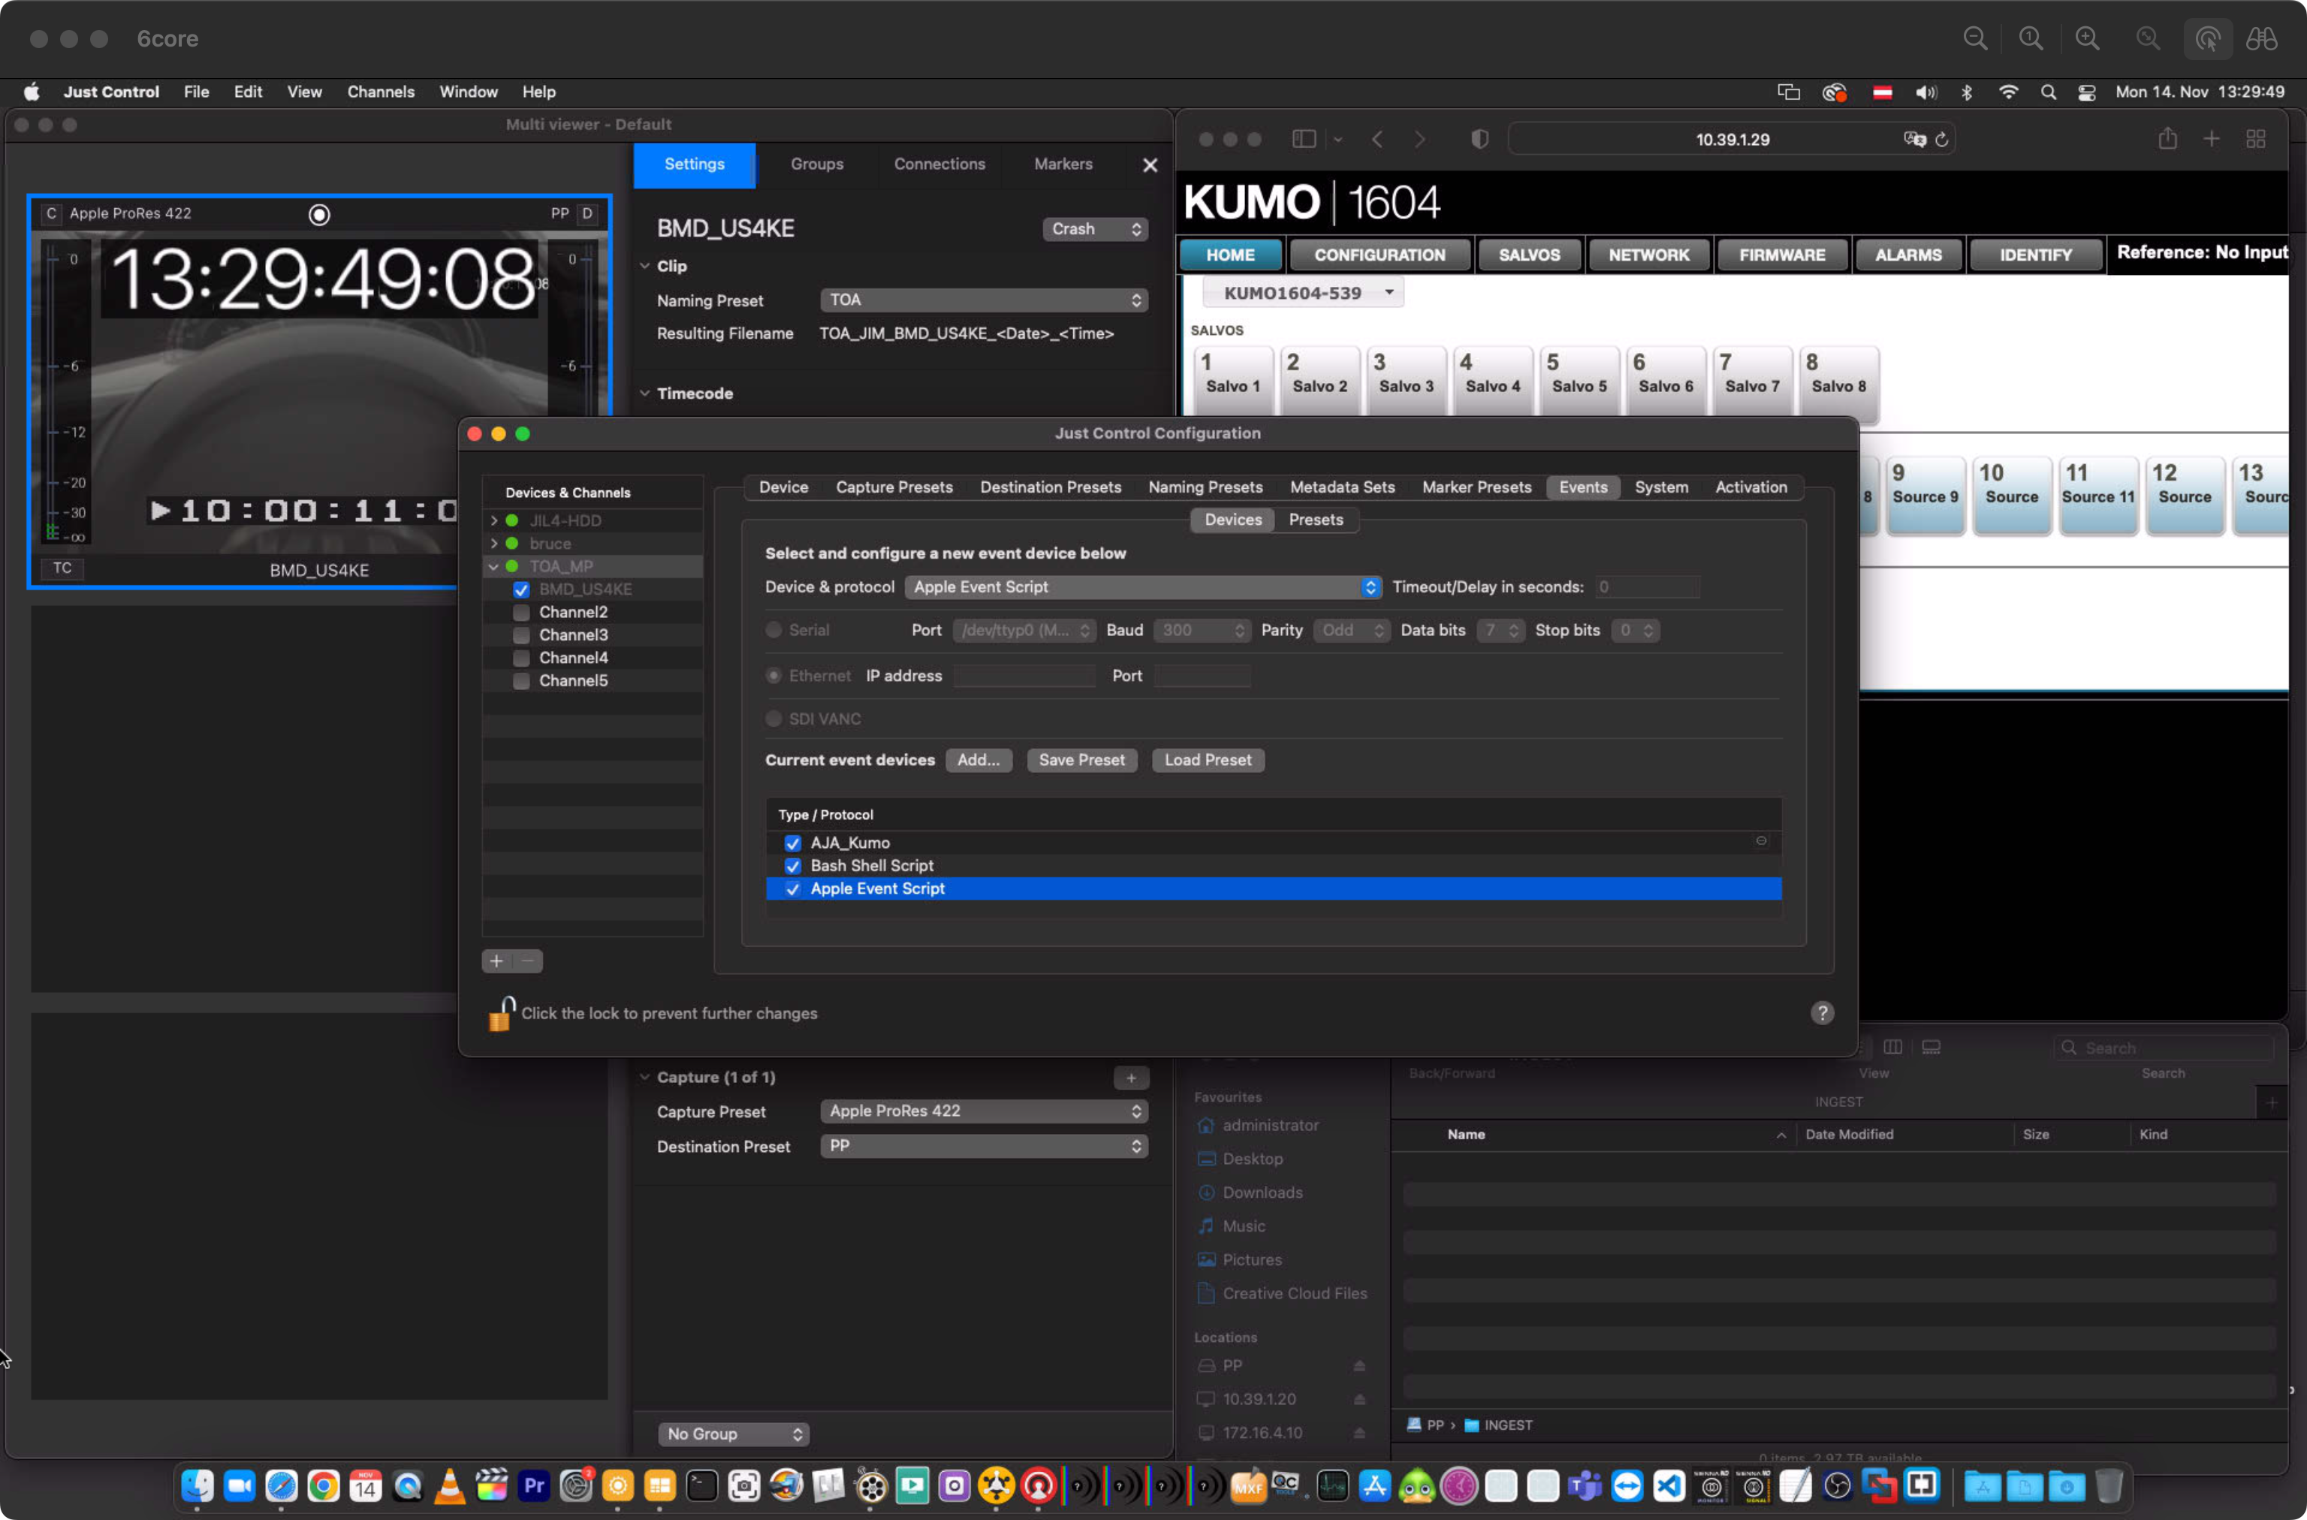Click the Ethernet IP address field
This screenshot has width=2307, height=1520.
pyautogui.click(x=1024, y=677)
